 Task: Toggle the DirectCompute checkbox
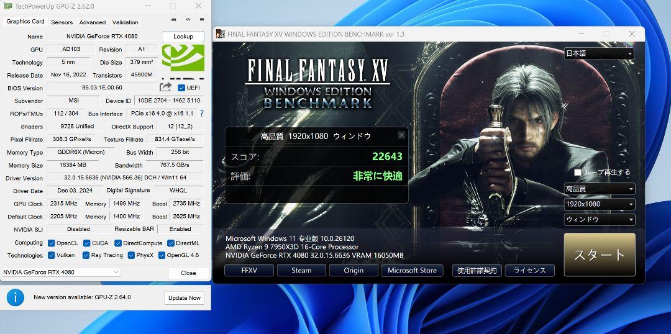click(x=118, y=243)
